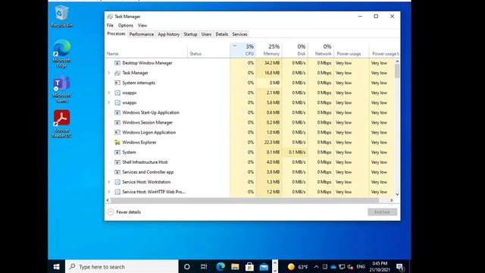Viewport: 485px width, 273px height.
Task: Open the File menu in Task Manager
Action: coord(110,25)
